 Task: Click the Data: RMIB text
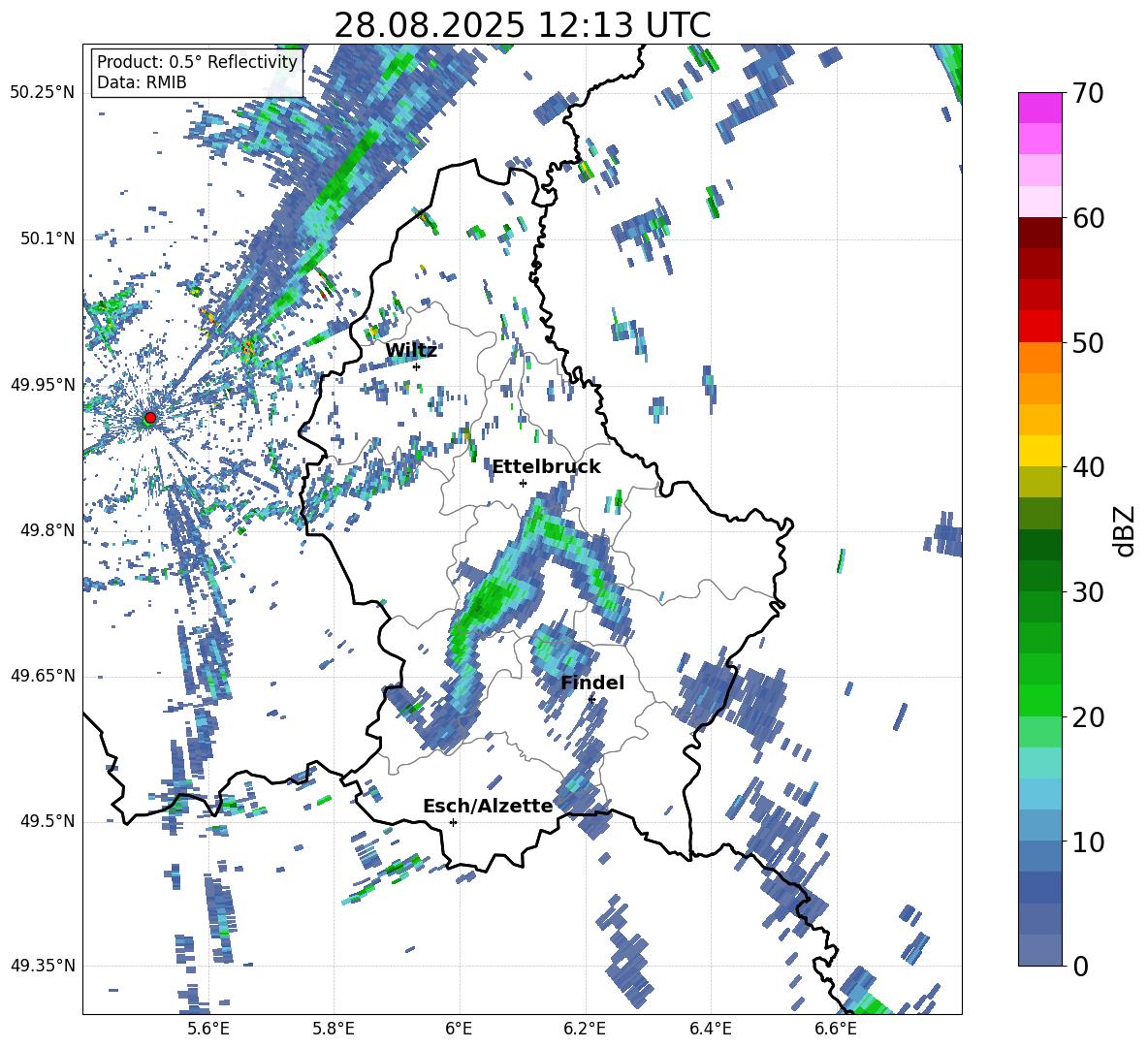tap(142, 82)
